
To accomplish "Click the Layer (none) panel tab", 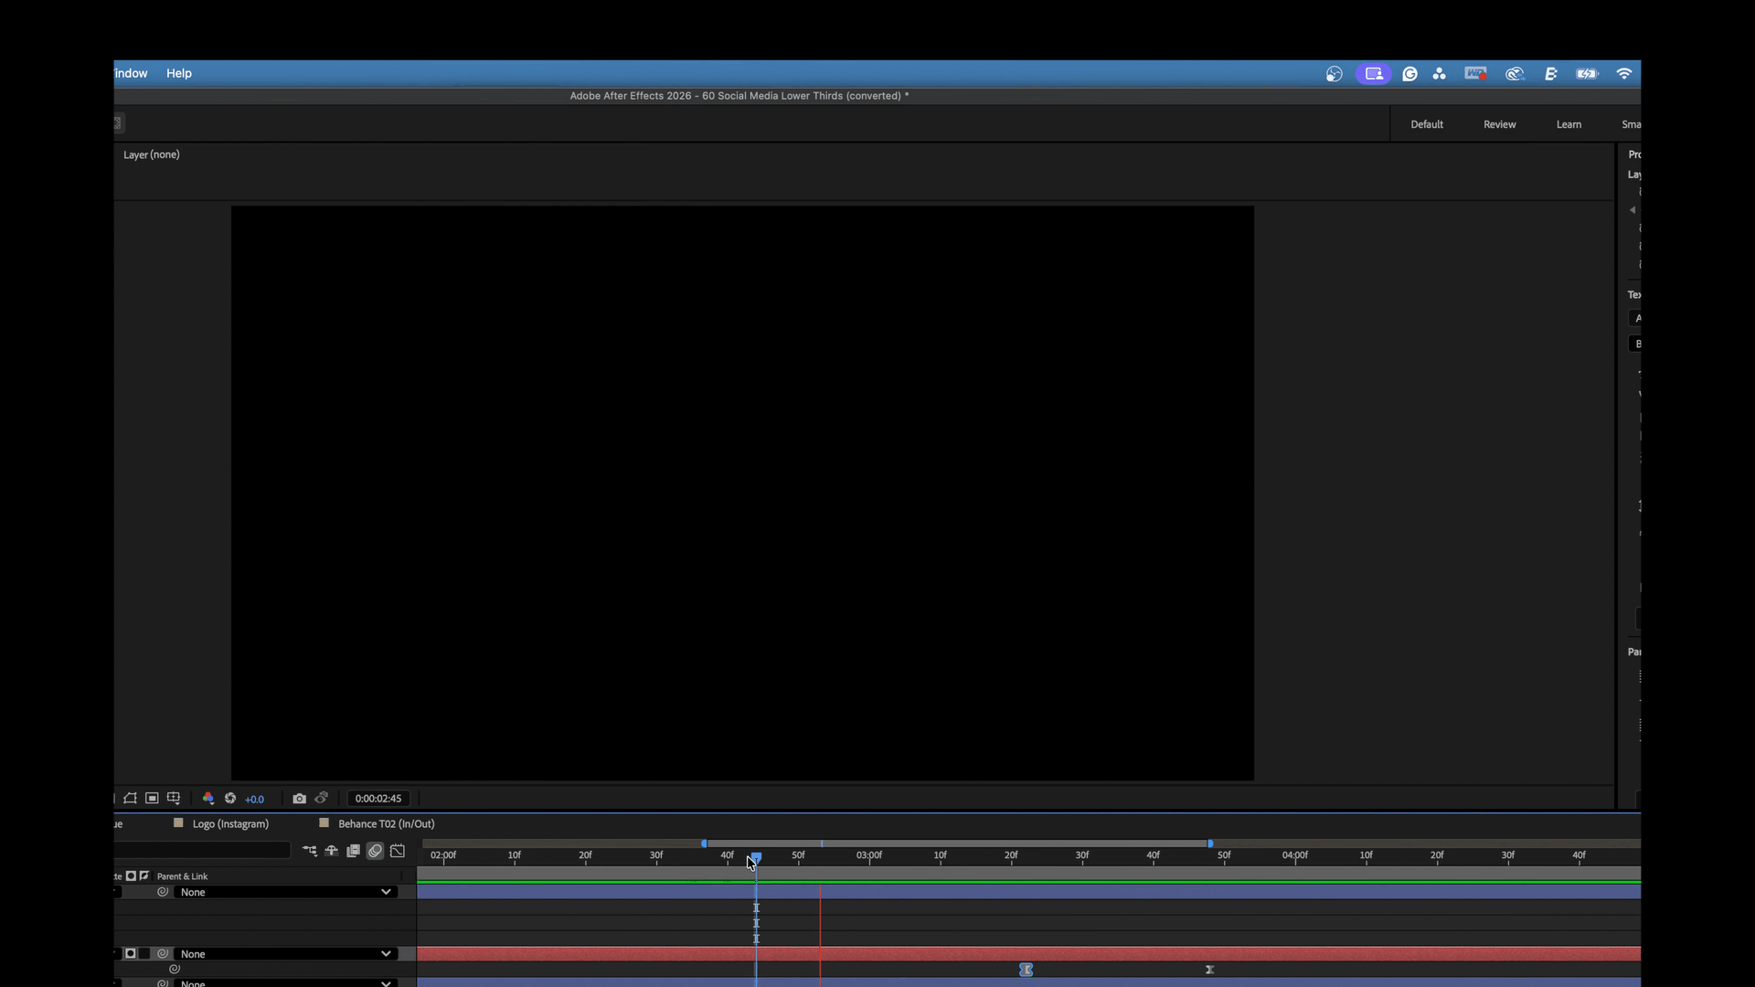I will (x=152, y=154).
